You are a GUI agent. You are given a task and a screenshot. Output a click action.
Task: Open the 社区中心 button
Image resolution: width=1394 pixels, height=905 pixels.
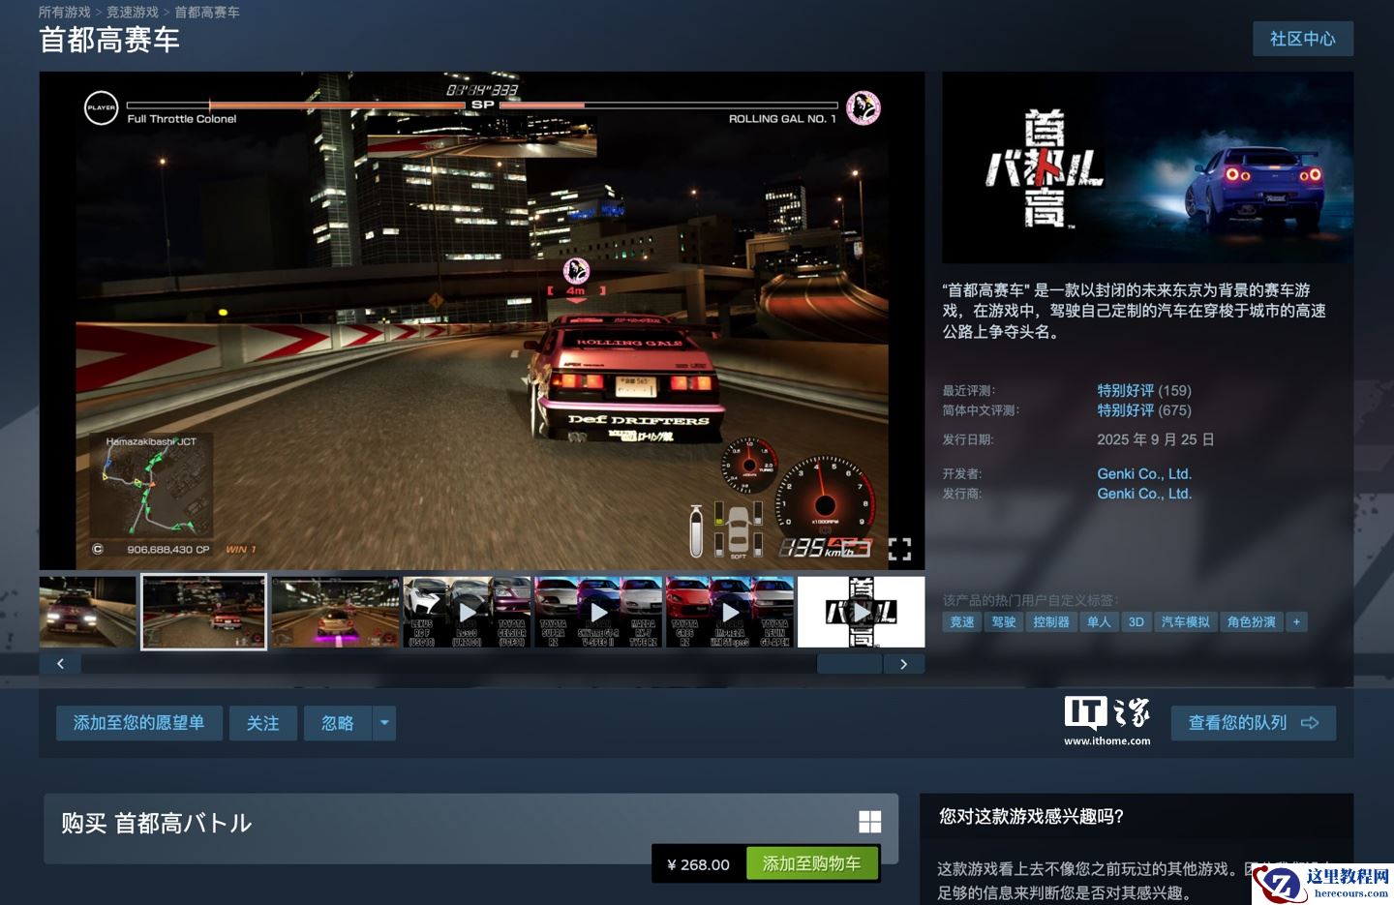coord(1302,39)
